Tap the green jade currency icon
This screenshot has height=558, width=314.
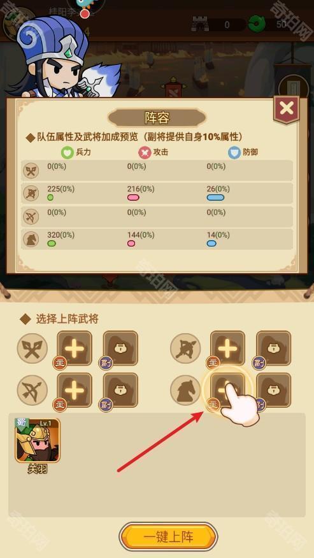coord(255,24)
